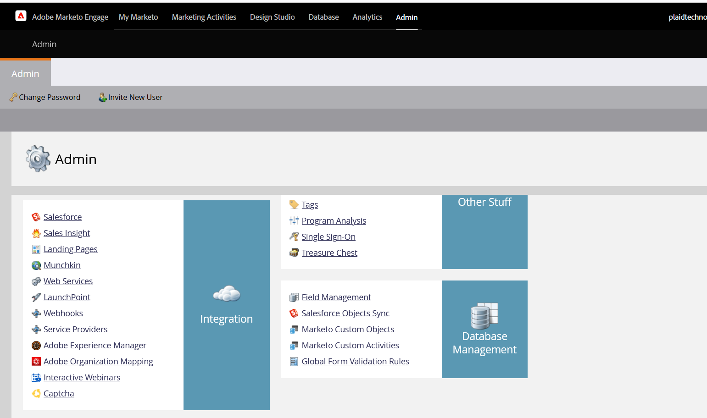Open the Sales Insight link
The width and height of the screenshot is (707, 418).
click(67, 233)
